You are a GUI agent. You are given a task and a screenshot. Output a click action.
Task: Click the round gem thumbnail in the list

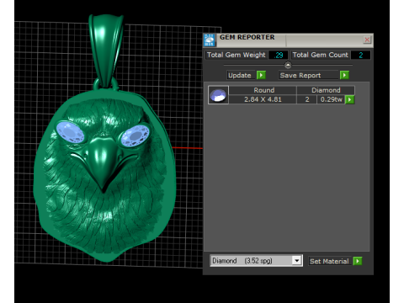coord(218,95)
